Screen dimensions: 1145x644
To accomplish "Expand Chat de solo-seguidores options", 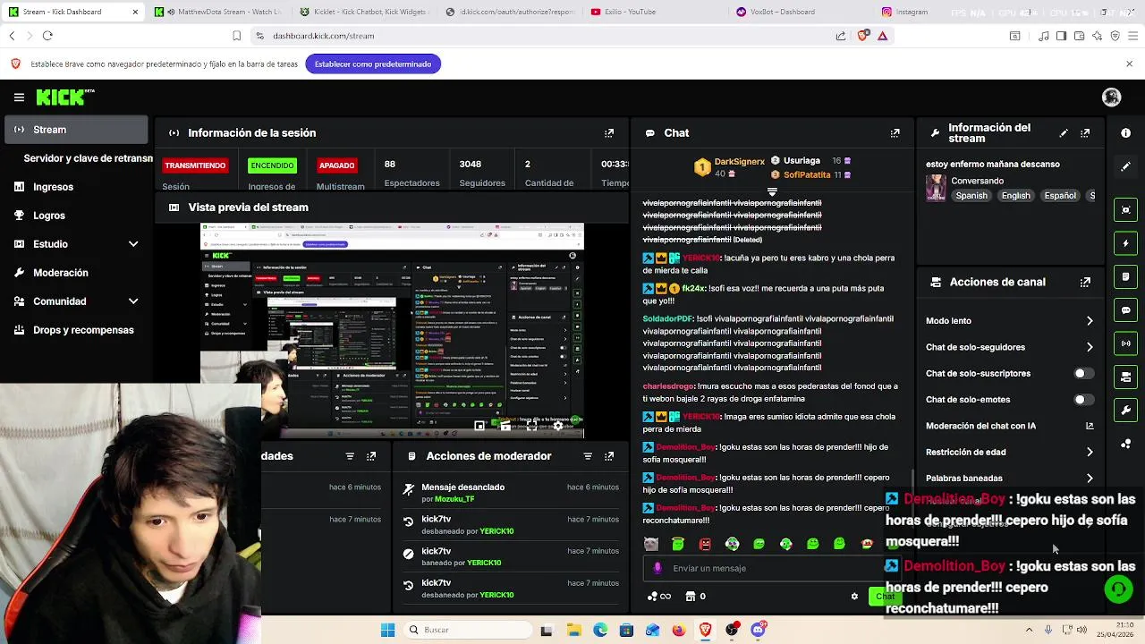I will coord(1090,347).
